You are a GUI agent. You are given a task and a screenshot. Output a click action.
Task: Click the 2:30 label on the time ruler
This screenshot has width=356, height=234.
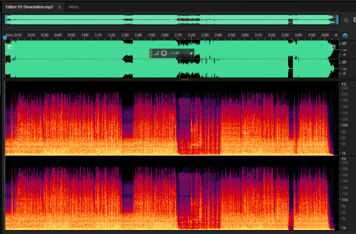click(x=205, y=35)
